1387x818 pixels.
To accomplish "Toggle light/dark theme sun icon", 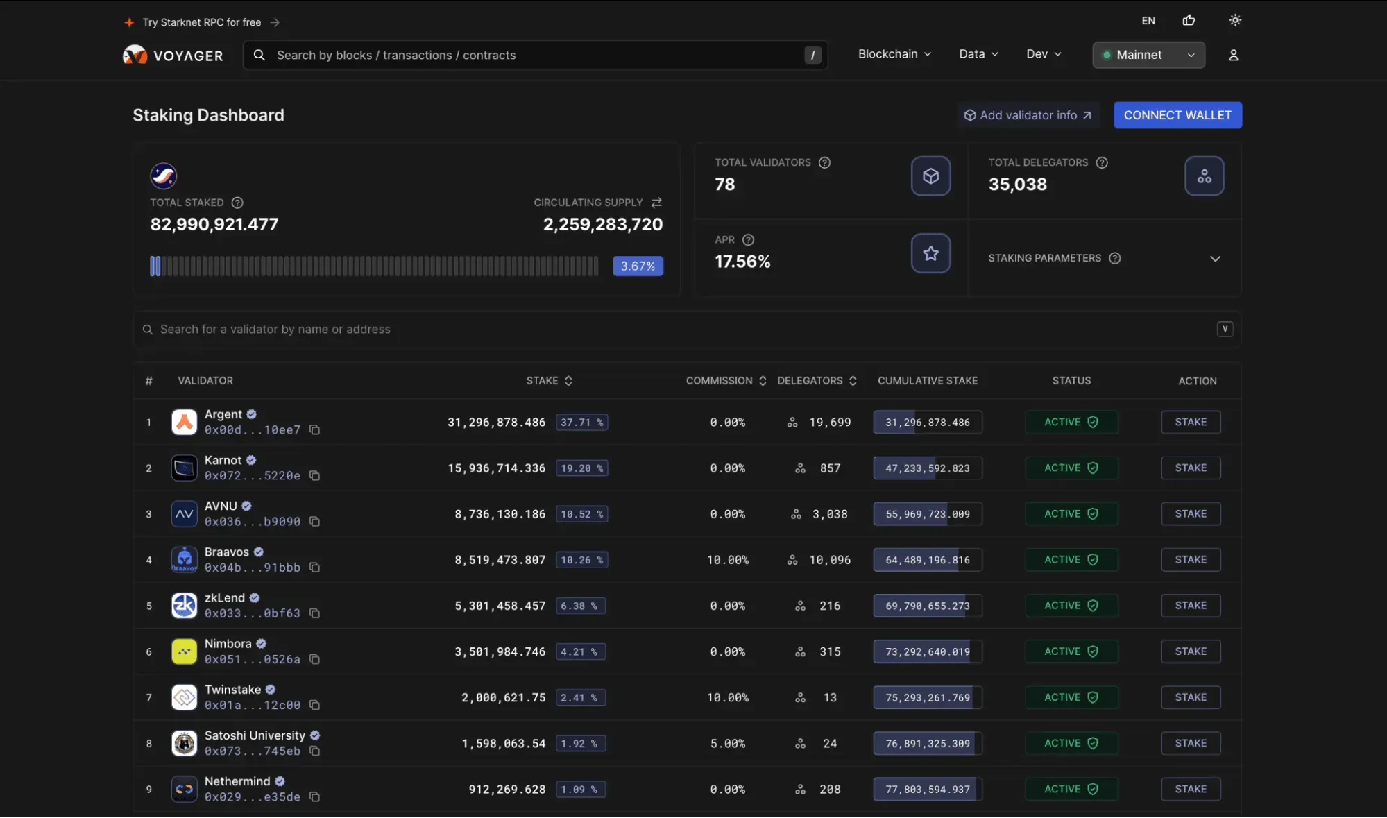I will coord(1235,20).
